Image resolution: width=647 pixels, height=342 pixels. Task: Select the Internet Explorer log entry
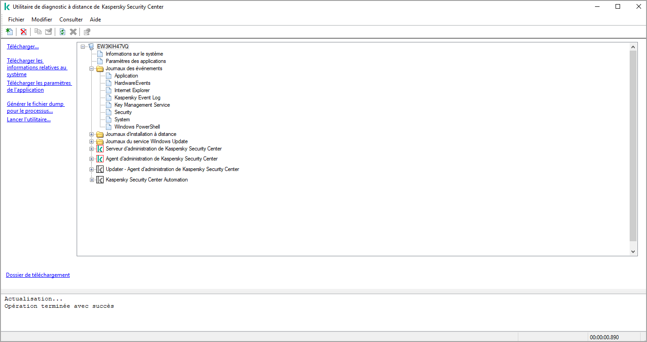pyautogui.click(x=132, y=90)
